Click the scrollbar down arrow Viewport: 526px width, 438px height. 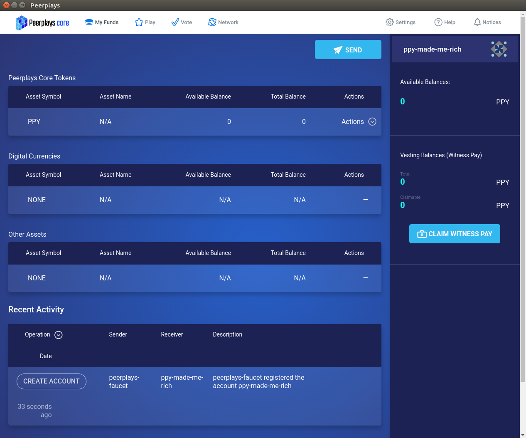(523, 435)
